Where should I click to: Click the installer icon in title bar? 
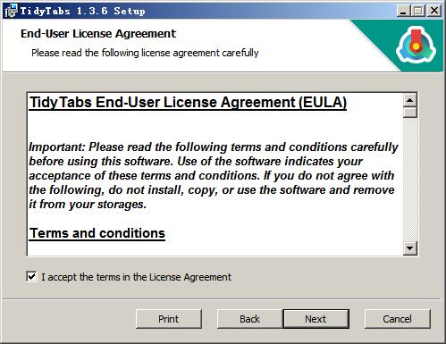(12, 11)
